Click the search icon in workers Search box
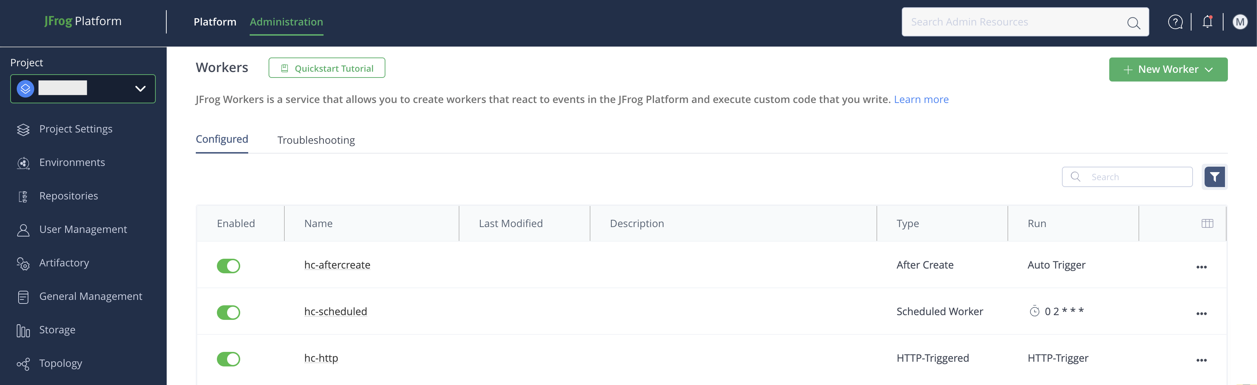The image size is (1257, 385). 1075,176
